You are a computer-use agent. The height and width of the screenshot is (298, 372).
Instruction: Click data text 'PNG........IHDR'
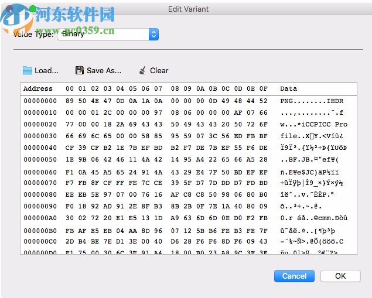pos(312,101)
